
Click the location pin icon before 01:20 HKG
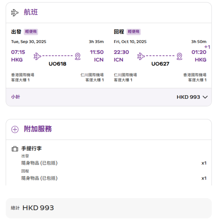[179, 56]
